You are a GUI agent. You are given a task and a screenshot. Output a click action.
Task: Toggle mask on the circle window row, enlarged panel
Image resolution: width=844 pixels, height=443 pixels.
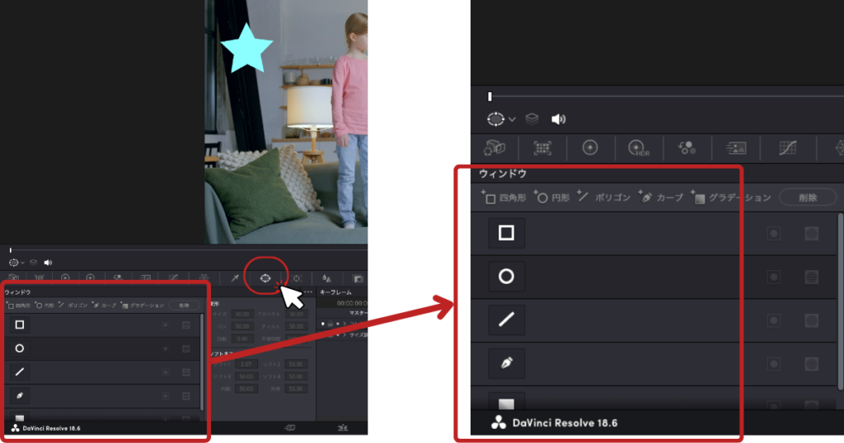point(811,277)
